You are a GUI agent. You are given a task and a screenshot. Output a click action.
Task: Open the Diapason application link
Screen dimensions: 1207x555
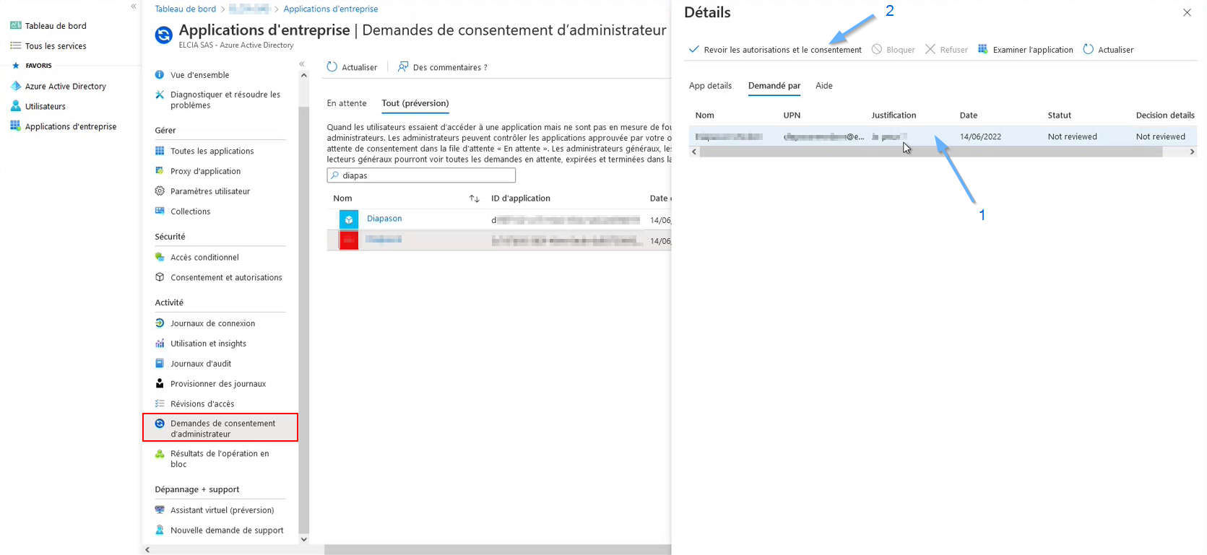pyautogui.click(x=384, y=219)
